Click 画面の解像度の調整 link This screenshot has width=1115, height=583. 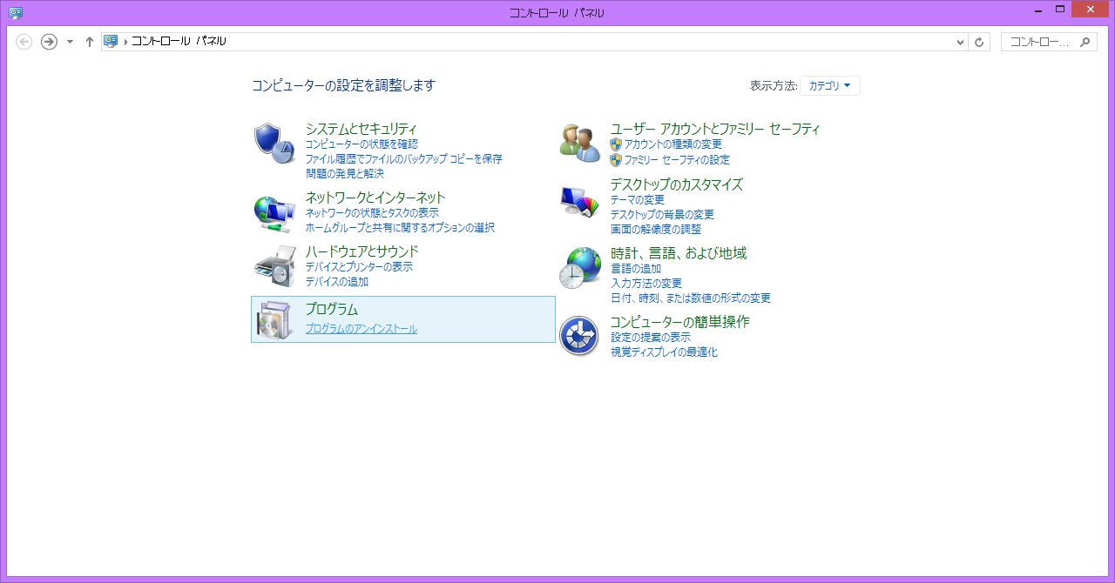pyautogui.click(x=655, y=230)
